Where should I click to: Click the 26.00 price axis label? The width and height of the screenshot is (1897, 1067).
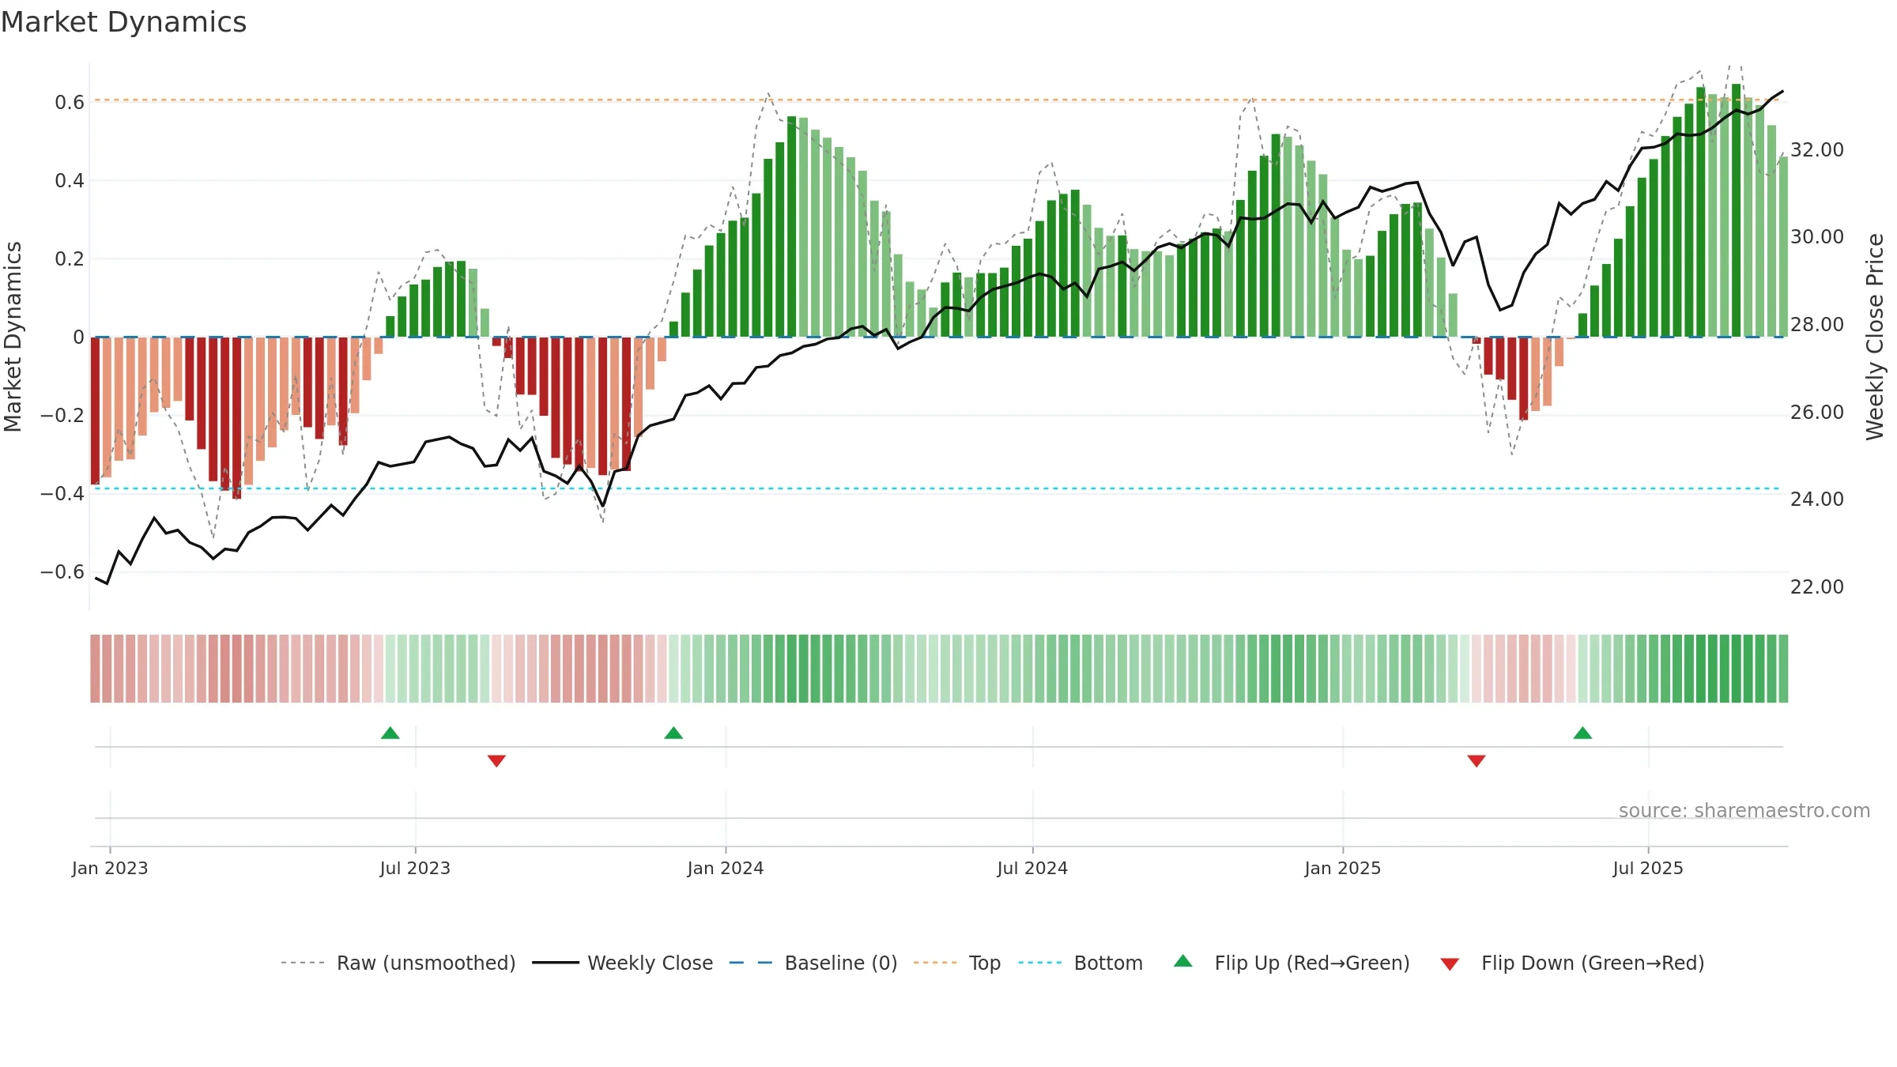coord(1817,412)
